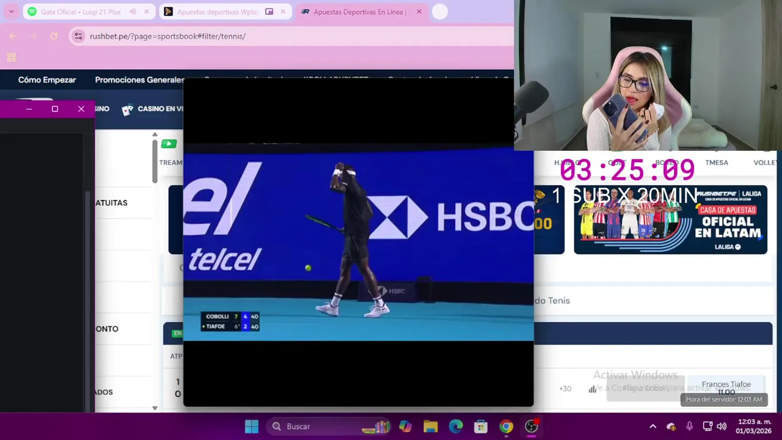
Task: Open match statistics bar-chart icon
Action: point(592,389)
